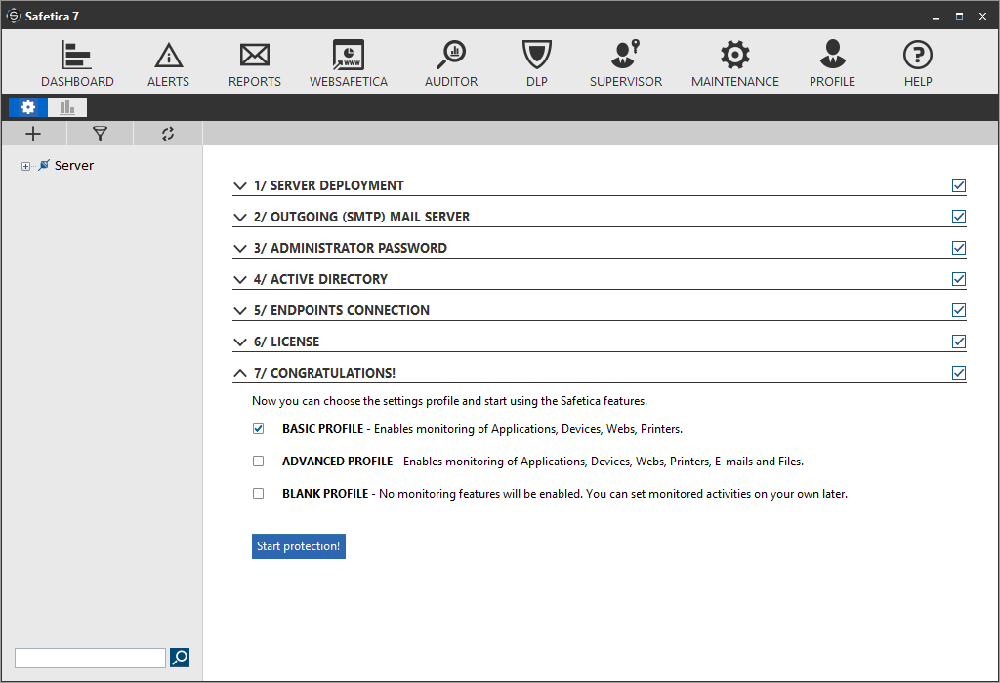
Task: Toggle the Endpoints Connection completed checkbox
Action: coord(959,310)
